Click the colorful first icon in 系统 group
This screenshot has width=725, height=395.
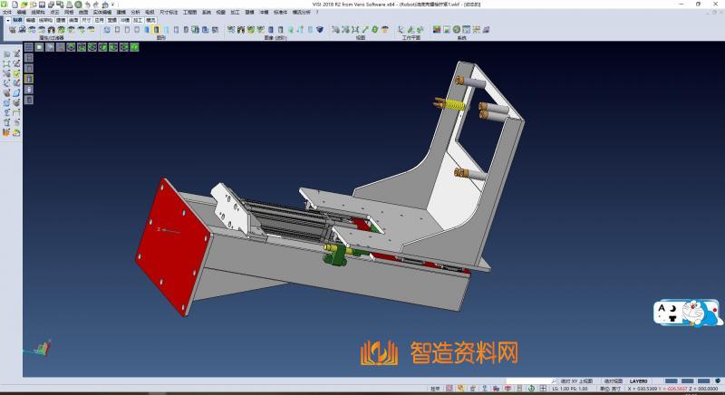coord(436,30)
